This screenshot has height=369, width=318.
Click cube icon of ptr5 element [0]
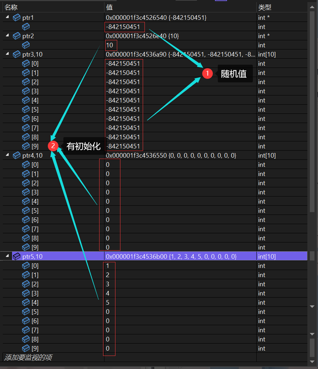26,266
